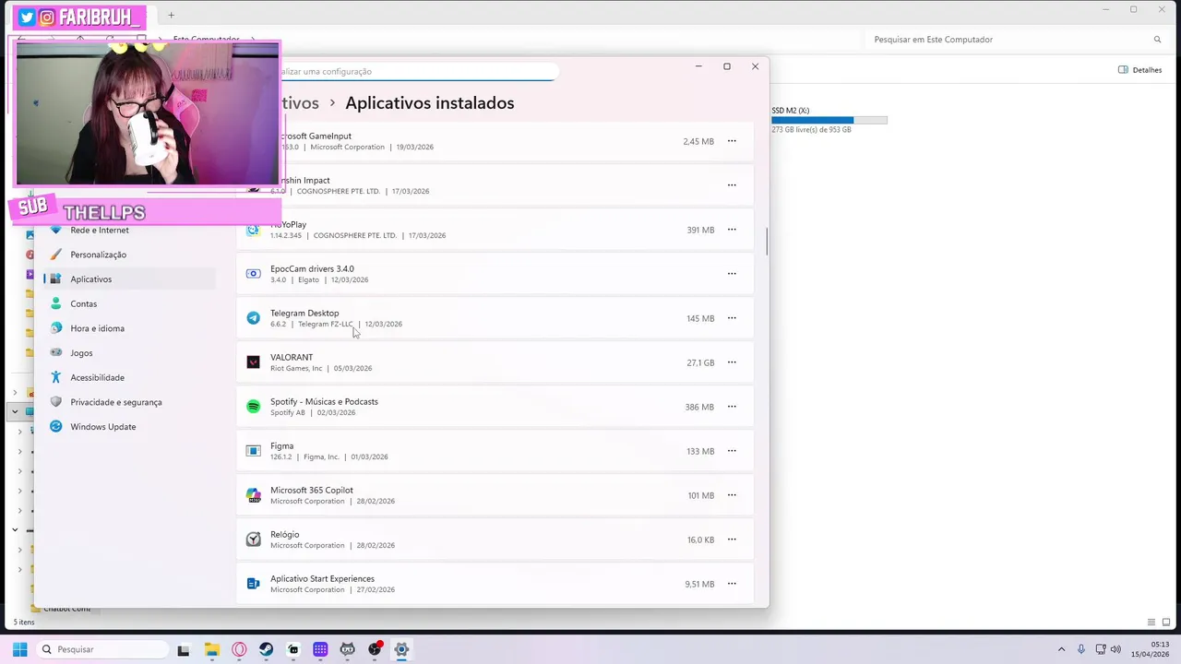Select the 'EpocCam drivers 3.4.0' app name
Viewport: 1181px width, 664px height.
(312, 269)
